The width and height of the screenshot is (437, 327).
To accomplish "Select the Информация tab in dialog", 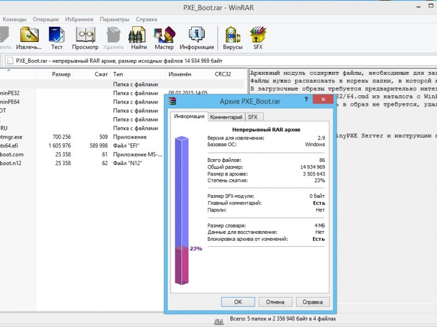I will (x=189, y=116).
